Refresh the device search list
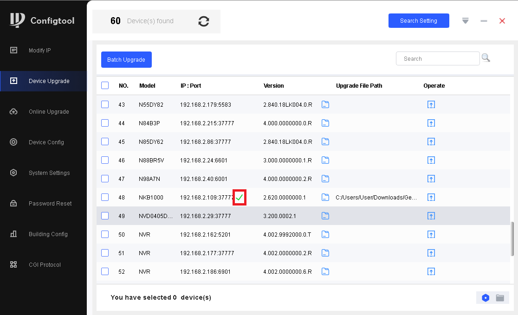518x315 pixels. (x=203, y=21)
